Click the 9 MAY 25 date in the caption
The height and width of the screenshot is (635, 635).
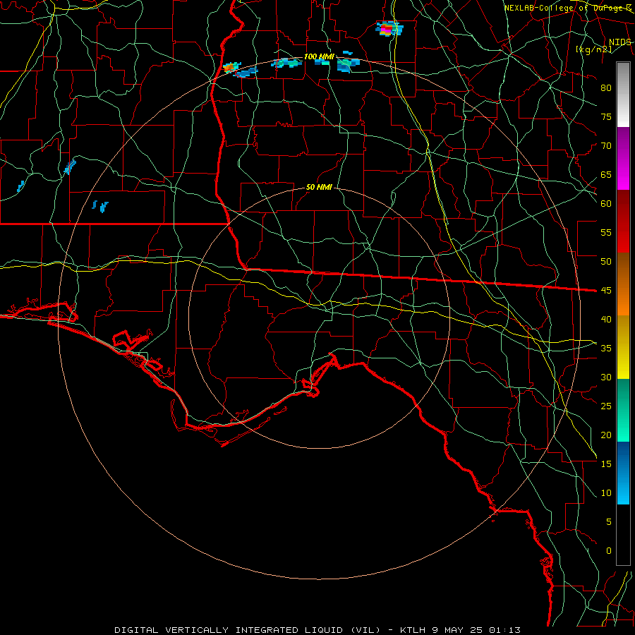(459, 630)
